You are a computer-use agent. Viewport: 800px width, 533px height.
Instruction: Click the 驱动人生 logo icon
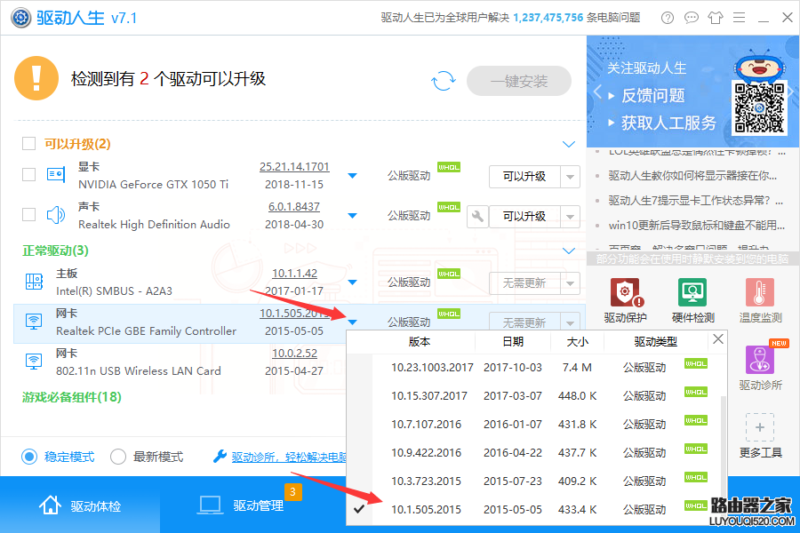(x=20, y=18)
